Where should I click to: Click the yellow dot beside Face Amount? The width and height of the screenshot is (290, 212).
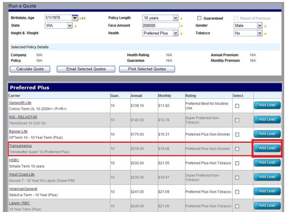[182, 26]
